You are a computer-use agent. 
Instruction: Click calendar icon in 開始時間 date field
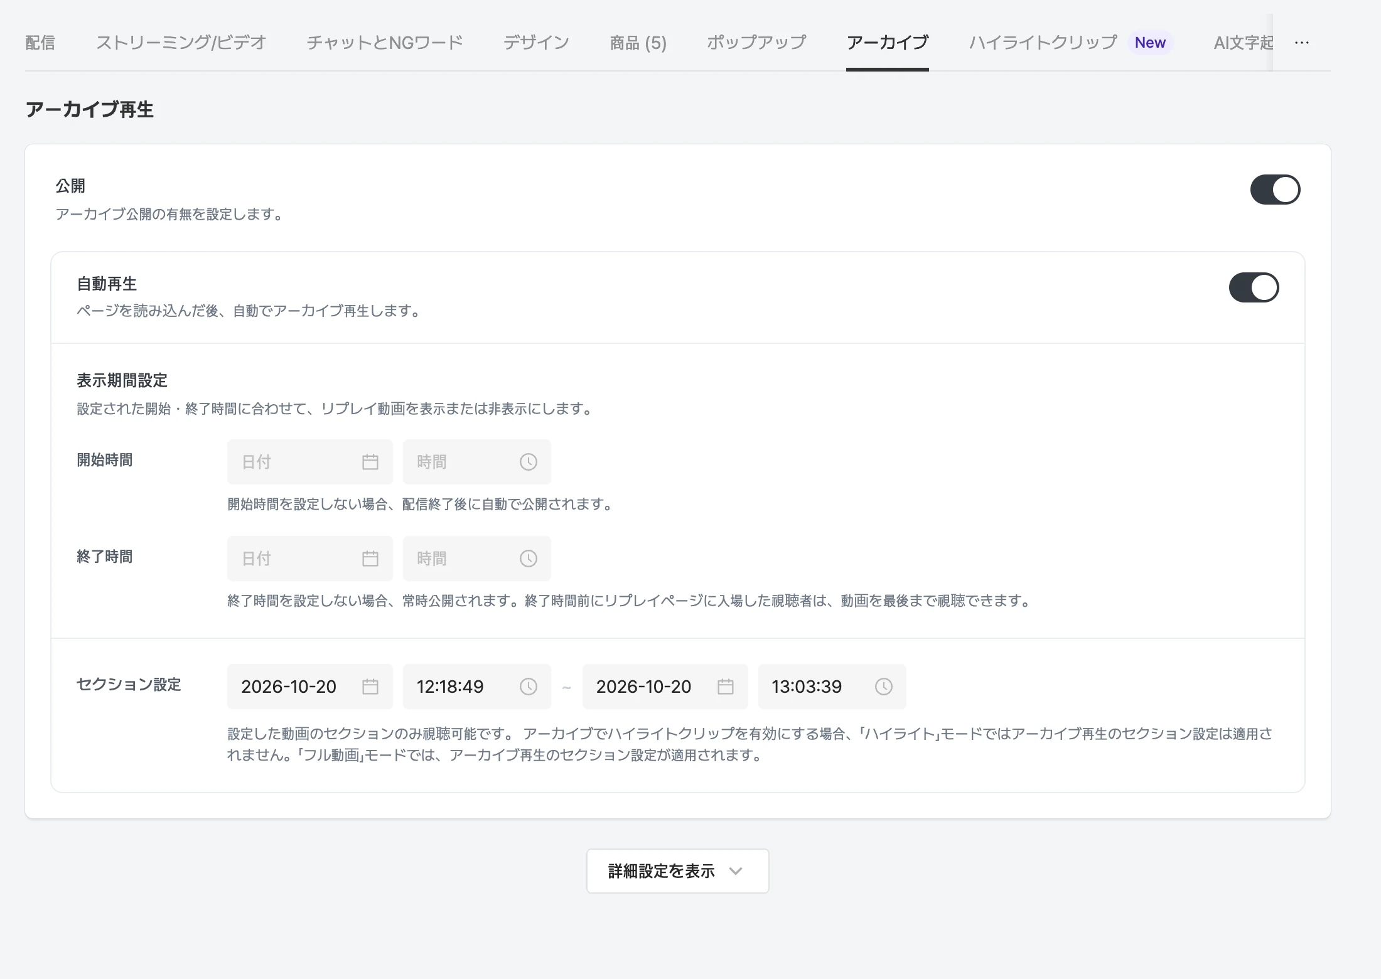tap(370, 462)
